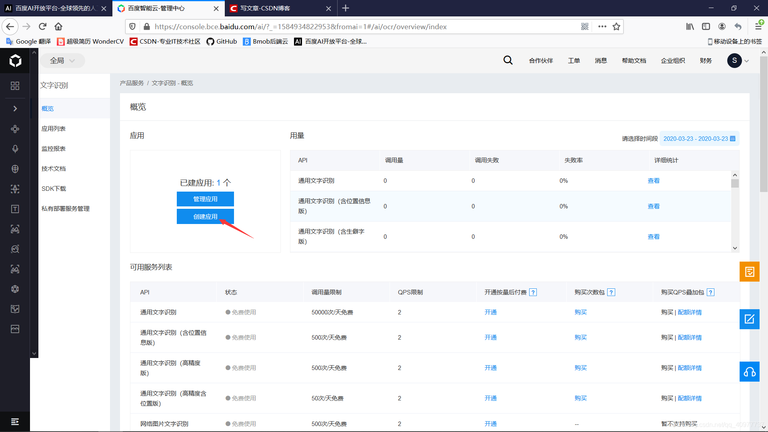768x432 pixels.
Task: Open 查看 link for 通用文字识别 statistics
Action: tap(653, 180)
